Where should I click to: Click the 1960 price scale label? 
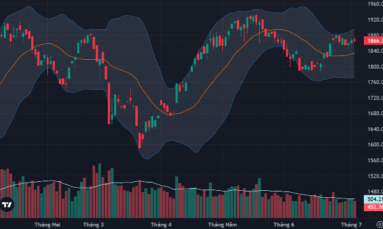click(375, 4)
